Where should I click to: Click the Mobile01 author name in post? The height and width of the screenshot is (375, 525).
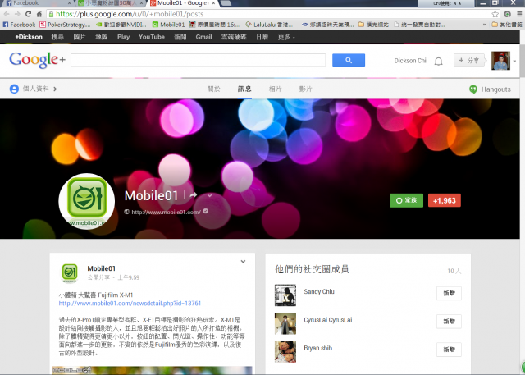[102, 268]
